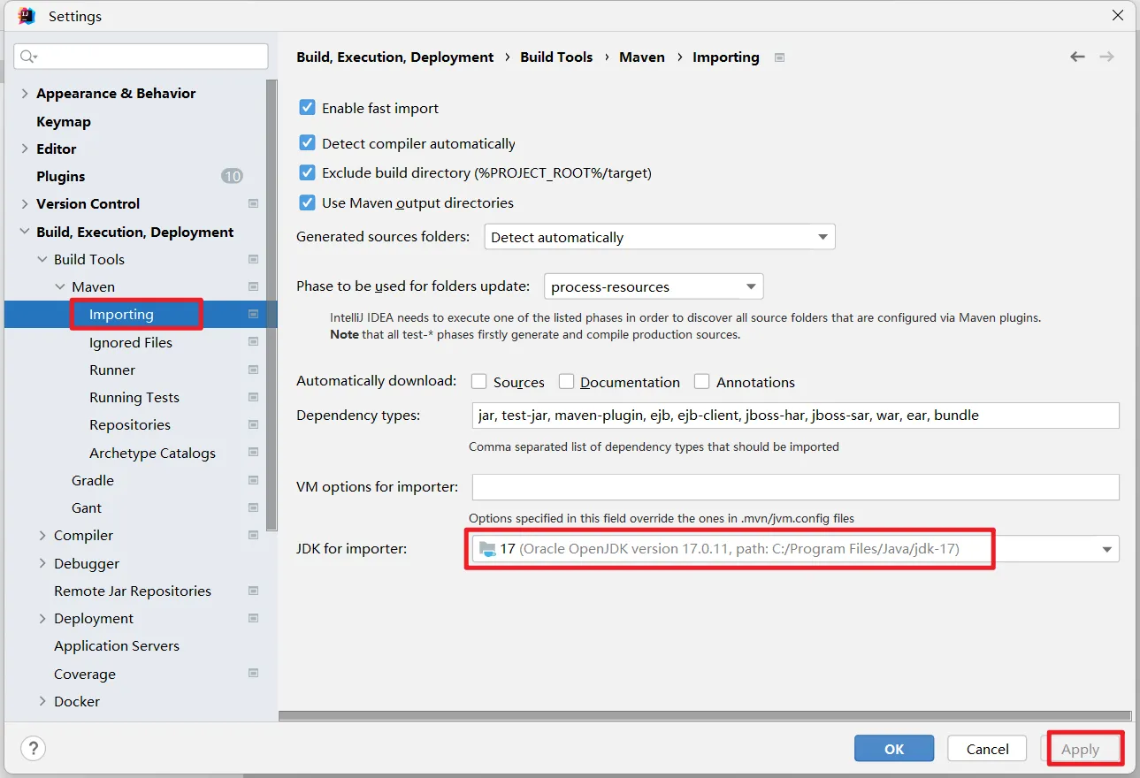Click the project-level icon on Repositories row

coord(254,424)
